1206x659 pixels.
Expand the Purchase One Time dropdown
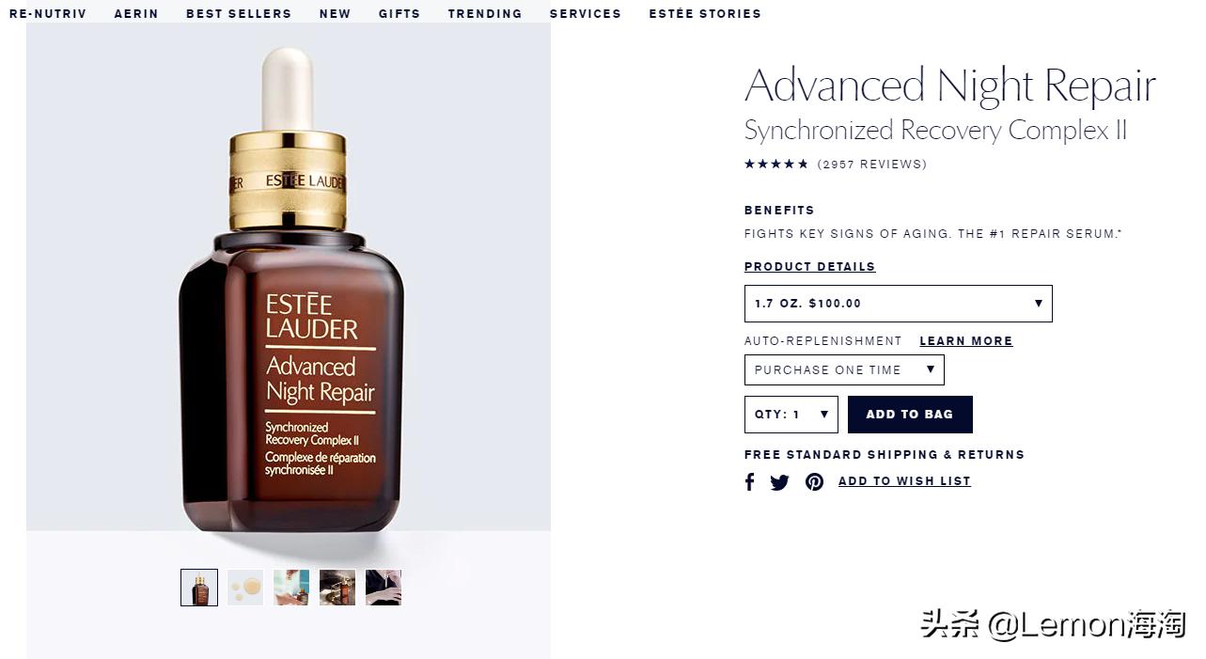coord(844,369)
